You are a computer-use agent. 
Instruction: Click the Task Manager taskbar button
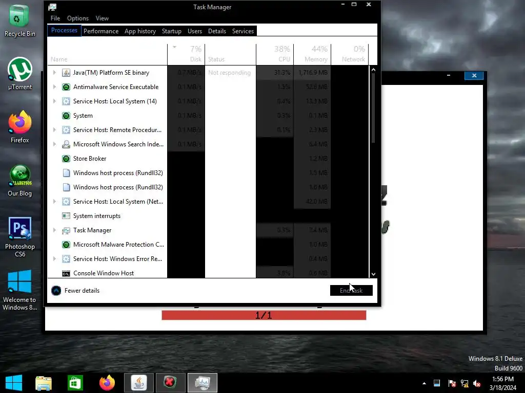tap(202, 383)
